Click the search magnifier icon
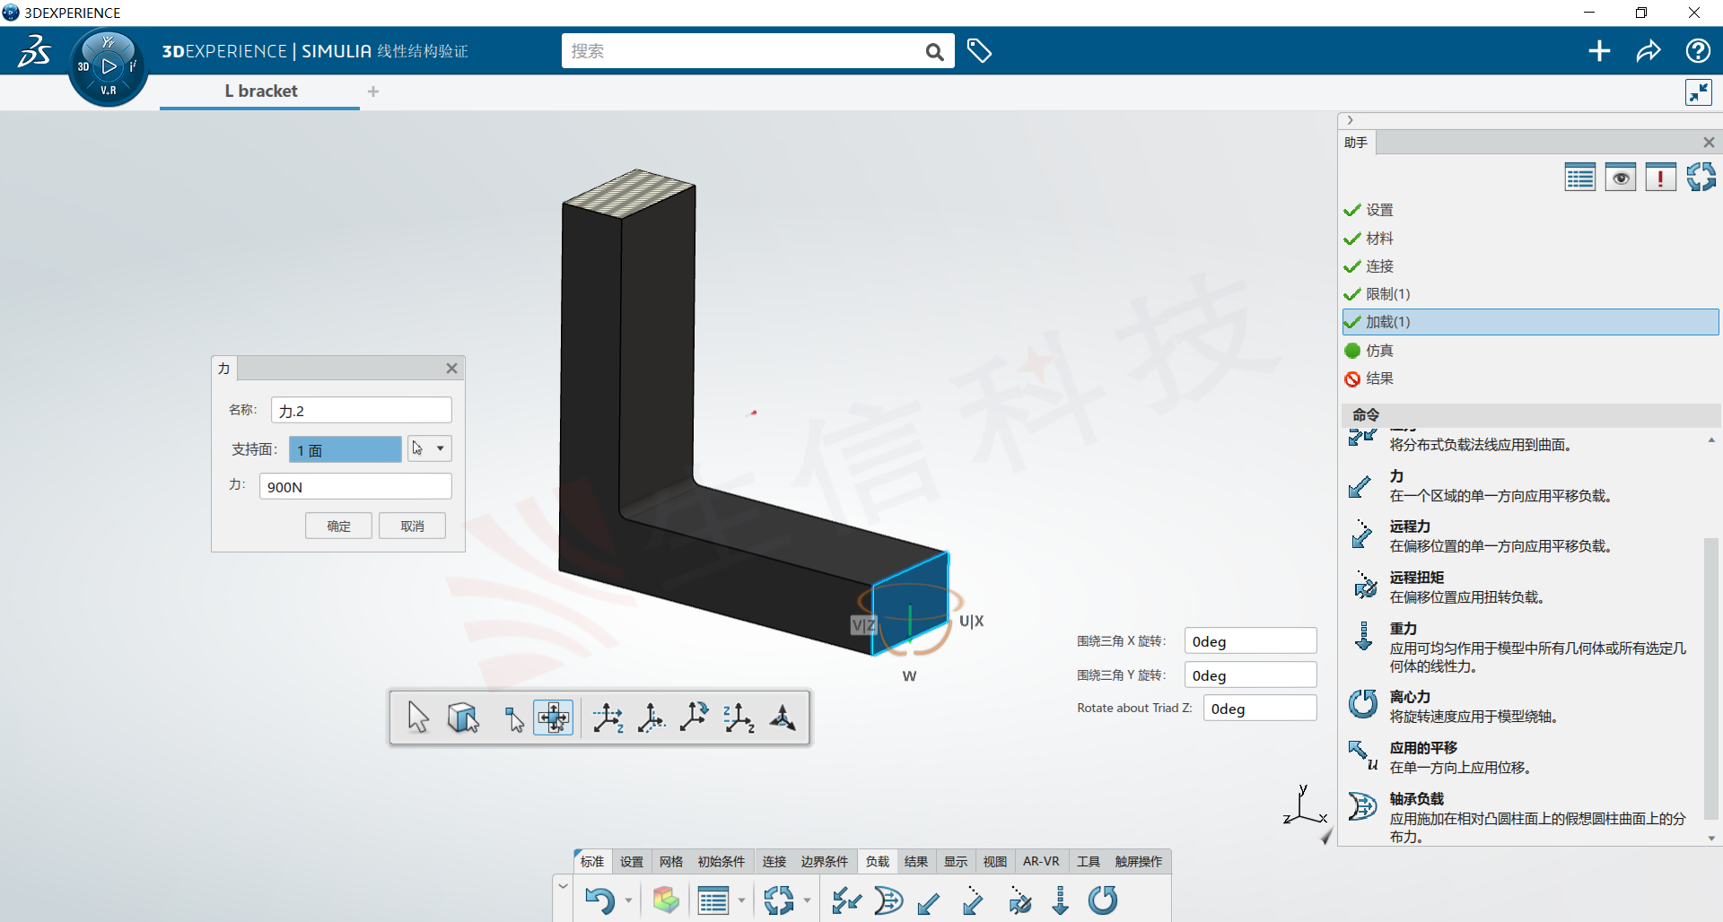Image resolution: width=1723 pixels, height=922 pixels. (x=934, y=52)
